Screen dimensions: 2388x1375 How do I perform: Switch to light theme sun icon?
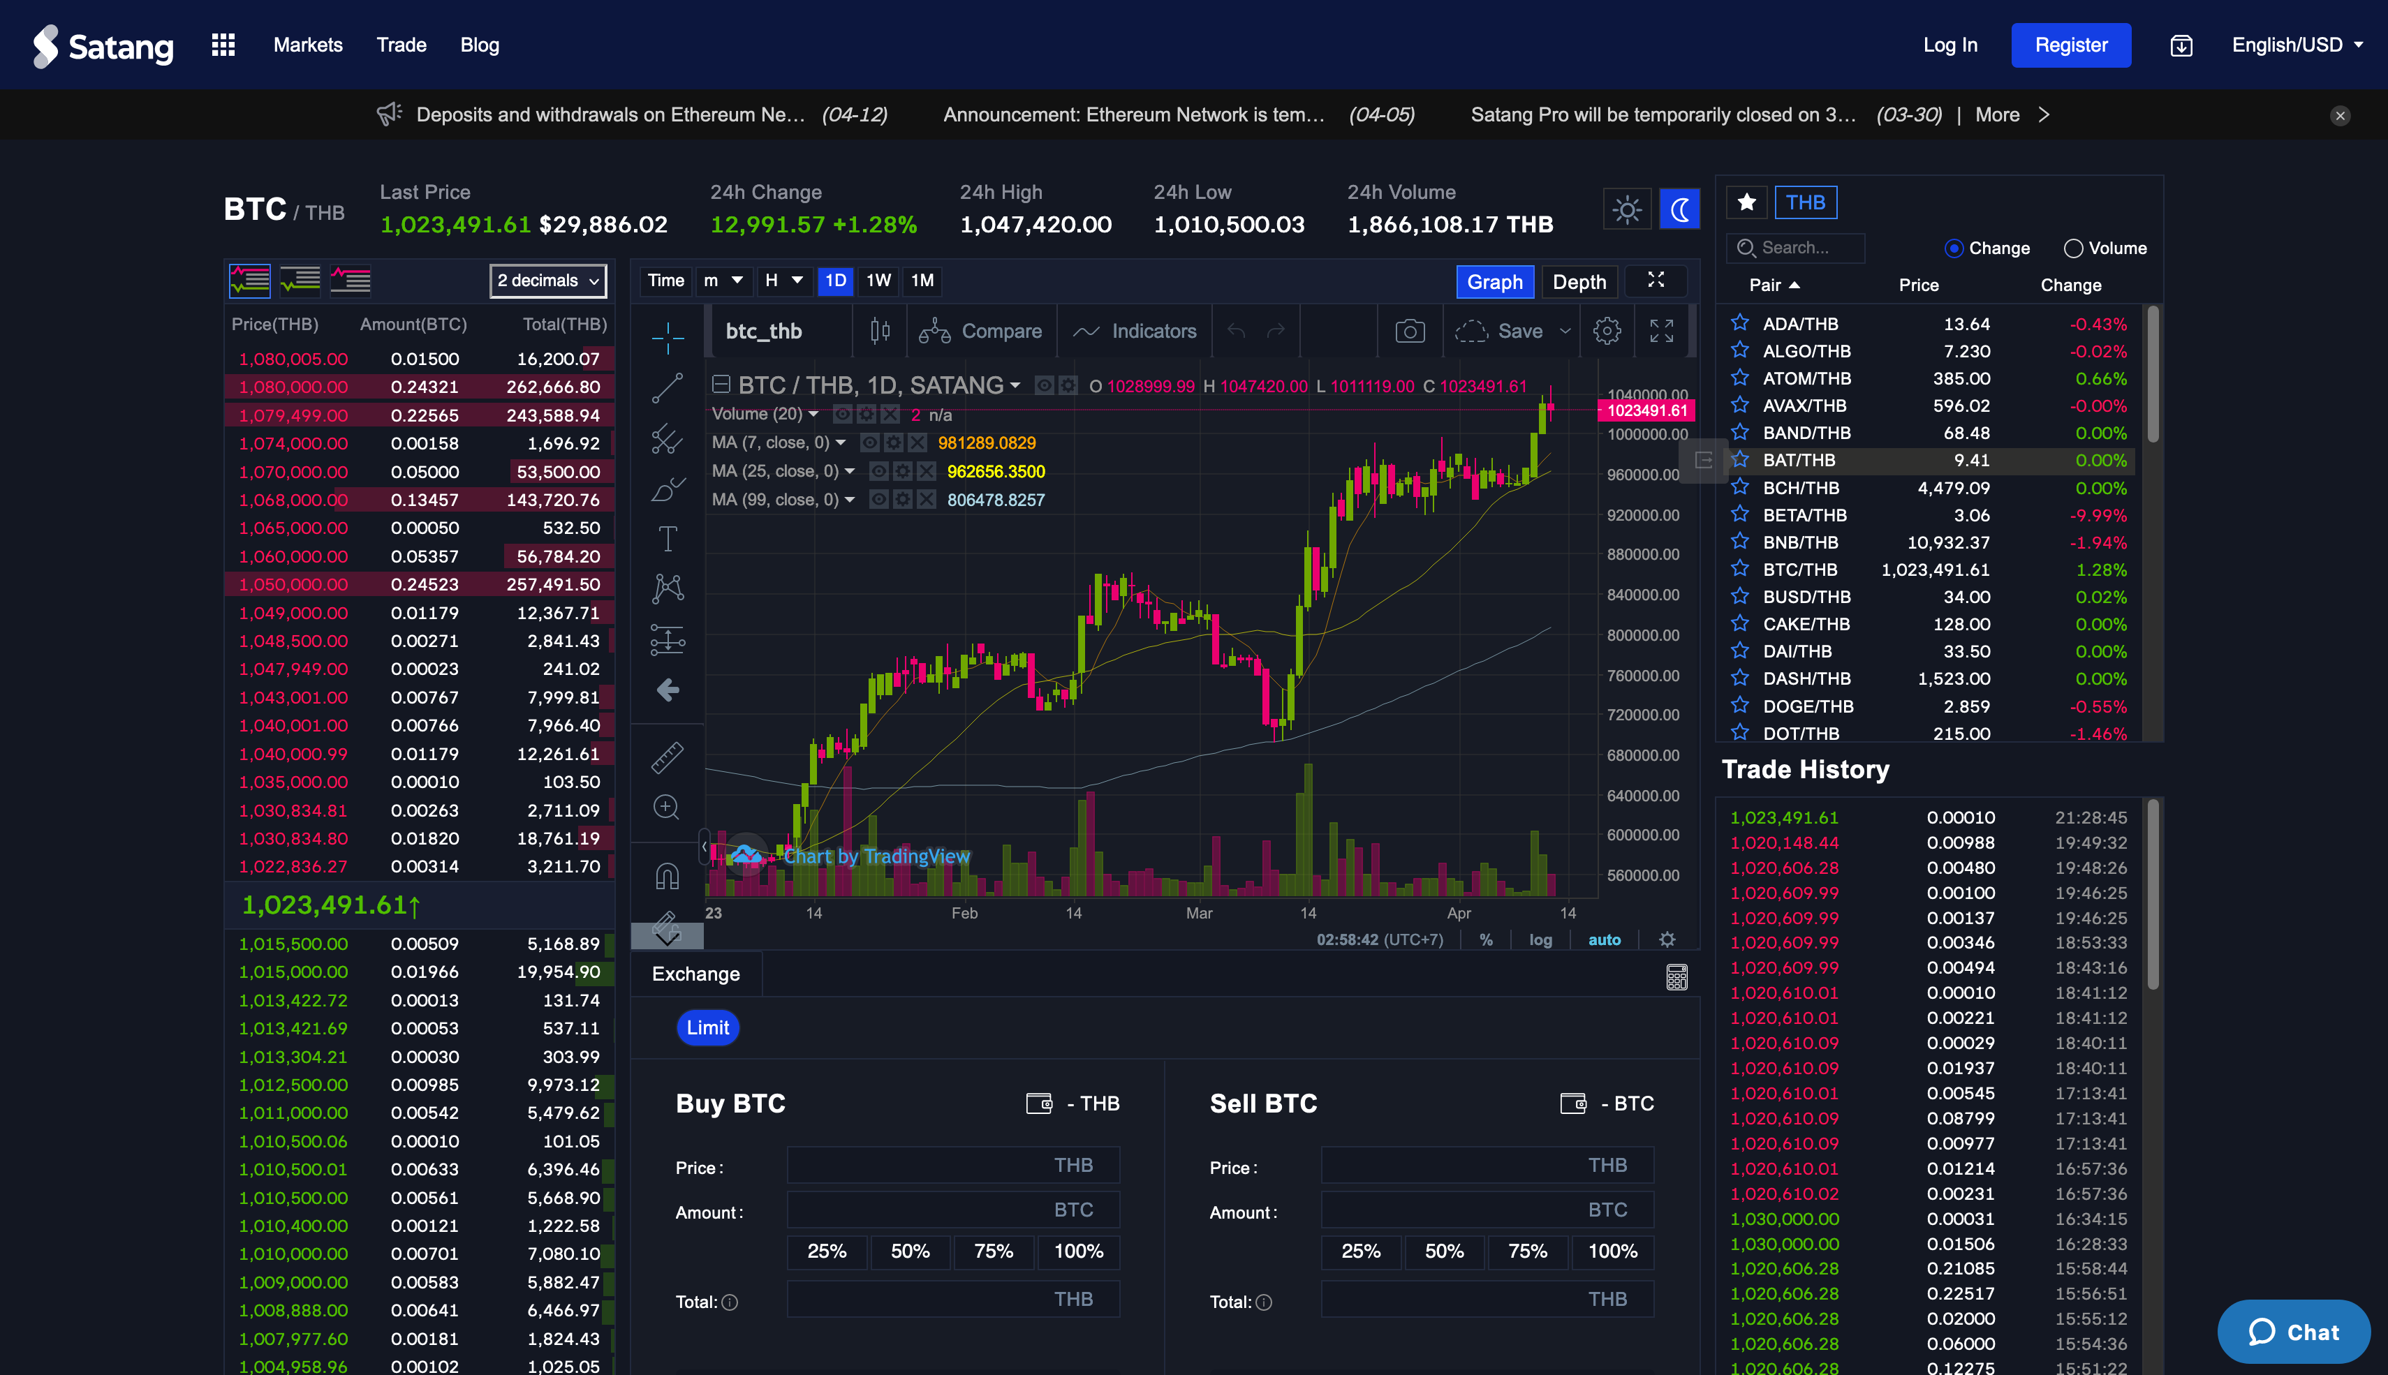(x=1627, y=209)
